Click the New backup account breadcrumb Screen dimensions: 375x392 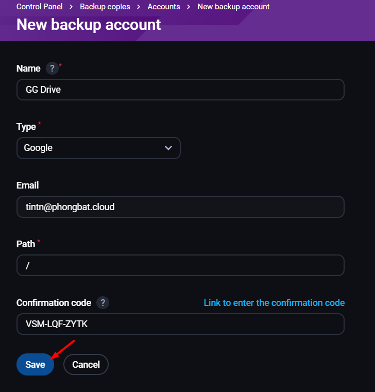pyautogui.click(x=233, y=7)
